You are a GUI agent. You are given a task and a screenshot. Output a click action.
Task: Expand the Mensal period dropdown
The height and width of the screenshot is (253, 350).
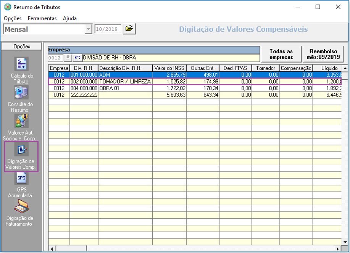[89, 29]
